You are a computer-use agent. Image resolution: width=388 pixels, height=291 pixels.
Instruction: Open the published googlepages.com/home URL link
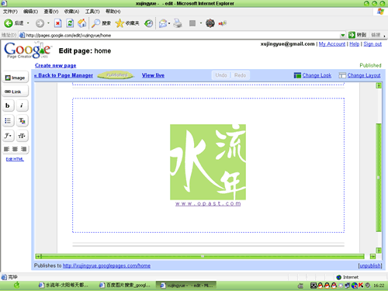coord(106,265)
